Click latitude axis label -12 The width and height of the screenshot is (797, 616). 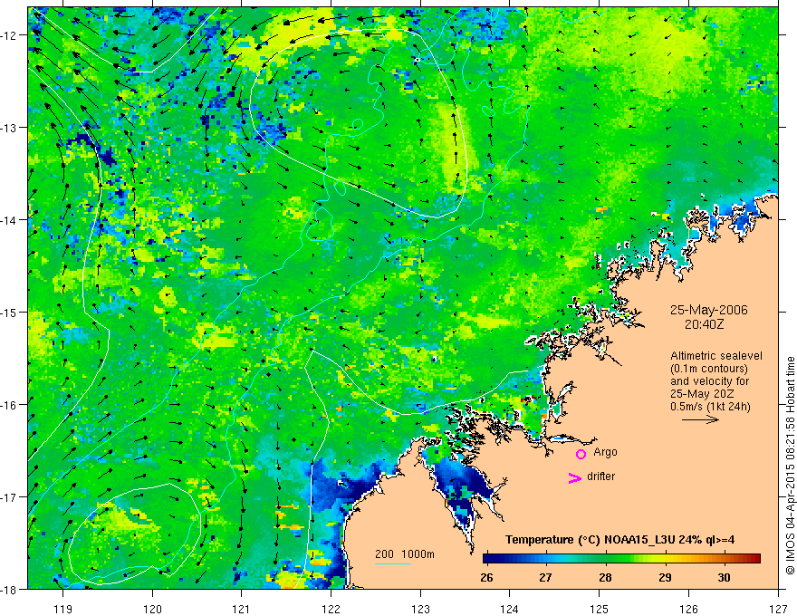click(x=9, y=35)
